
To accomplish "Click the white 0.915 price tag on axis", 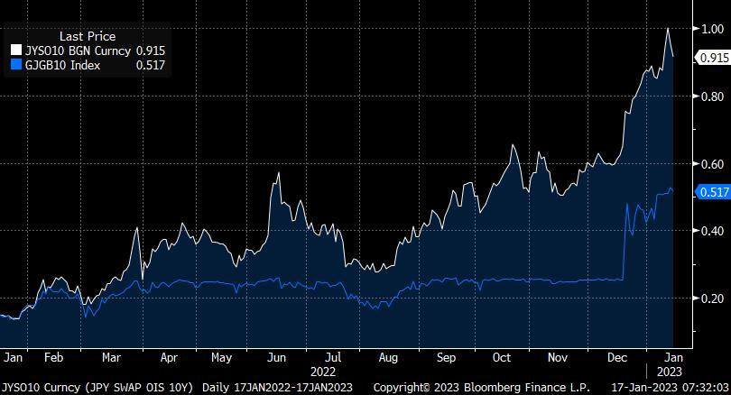I will point(711,58).
